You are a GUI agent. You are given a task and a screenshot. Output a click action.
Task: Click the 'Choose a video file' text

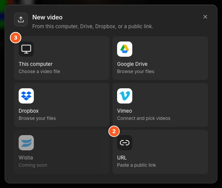(x=40, y=72)
